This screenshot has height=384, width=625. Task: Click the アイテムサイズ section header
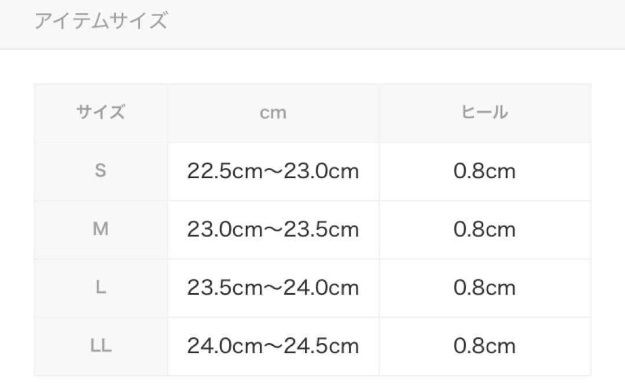point(101,21)
